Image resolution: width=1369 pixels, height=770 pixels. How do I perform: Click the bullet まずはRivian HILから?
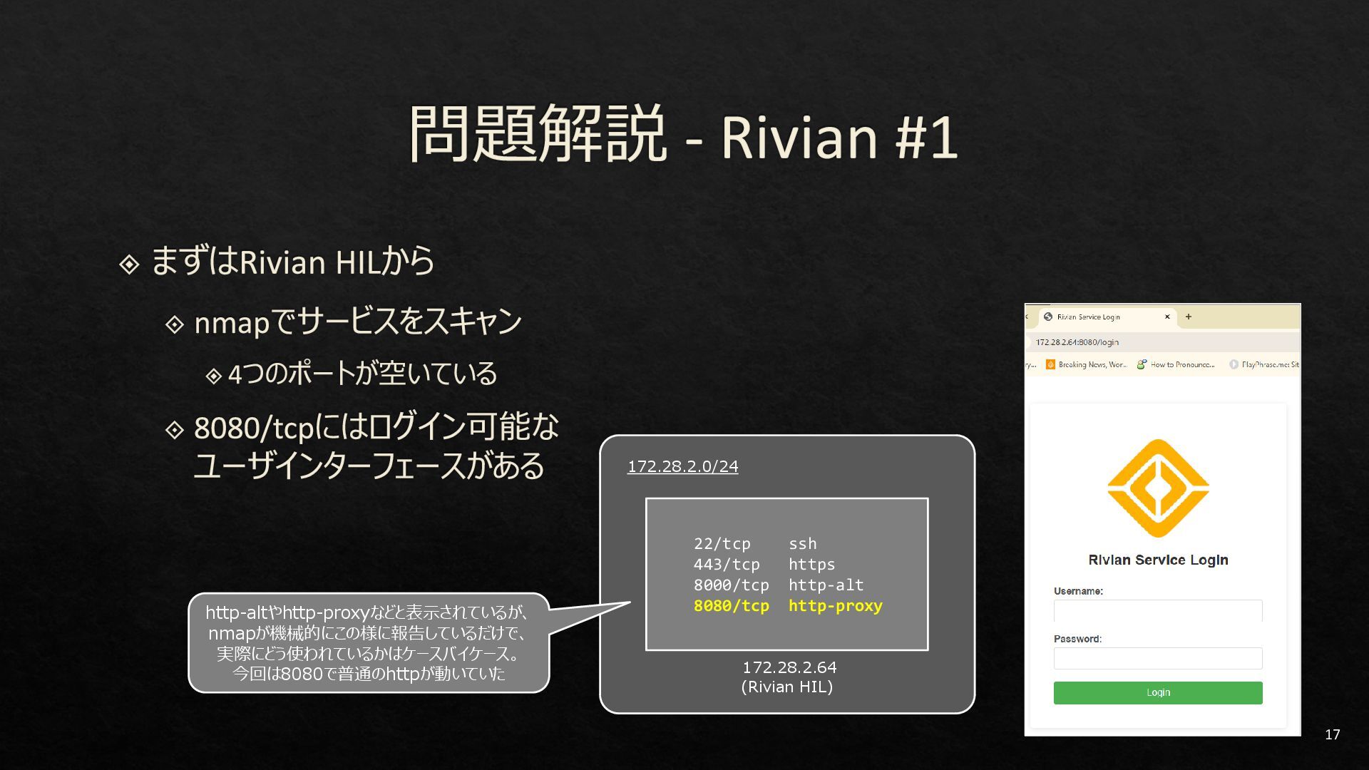click(292, 261)
